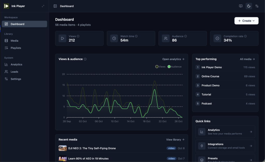
Task: Open the Analytics quick link card
Action: (x=225, y=132)
